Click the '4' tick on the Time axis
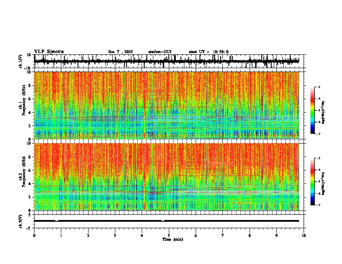 click(142, 236)
